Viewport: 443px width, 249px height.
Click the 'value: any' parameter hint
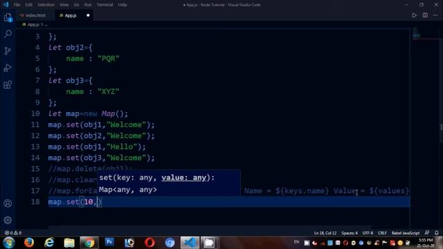[x=184, y=178]
